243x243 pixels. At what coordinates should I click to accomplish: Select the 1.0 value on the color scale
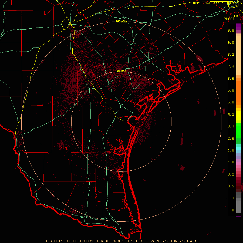pos(231,162)
